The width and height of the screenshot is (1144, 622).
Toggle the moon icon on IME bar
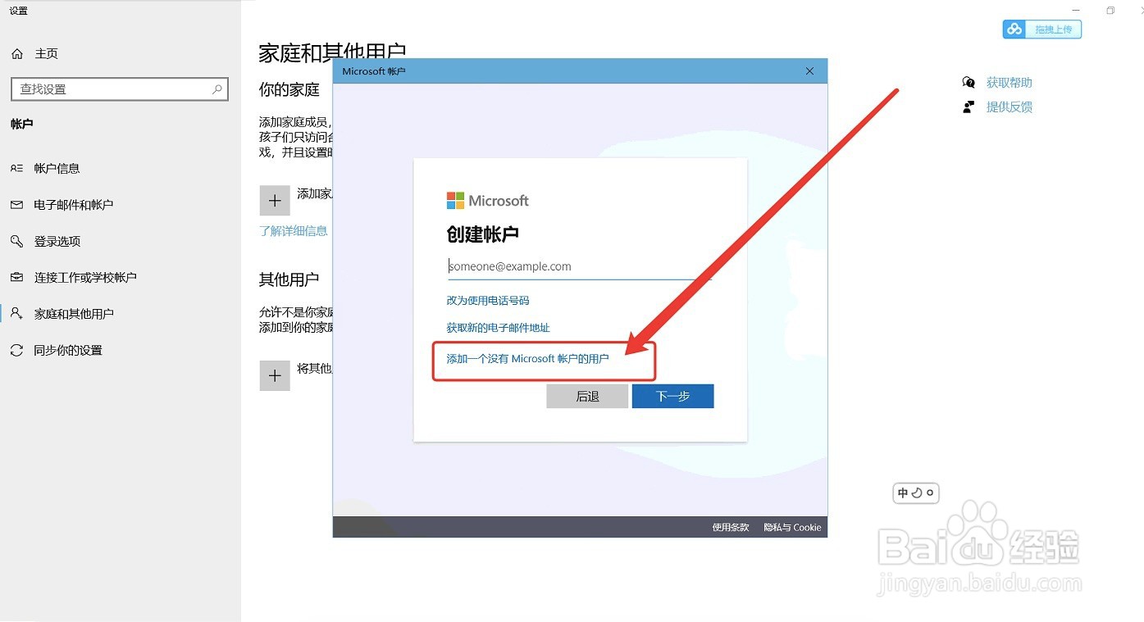[917, 493]
